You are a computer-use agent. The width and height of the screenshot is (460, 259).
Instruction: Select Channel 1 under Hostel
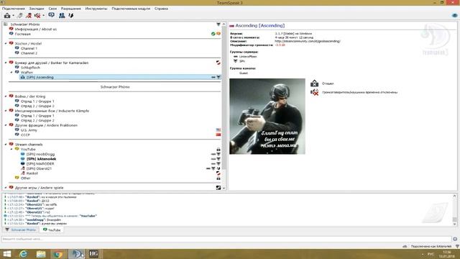29,48
